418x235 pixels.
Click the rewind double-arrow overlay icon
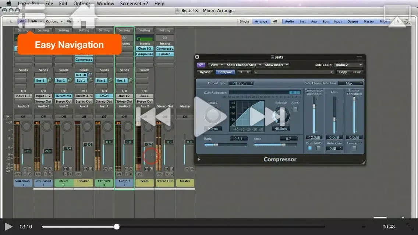pos(155,117)
